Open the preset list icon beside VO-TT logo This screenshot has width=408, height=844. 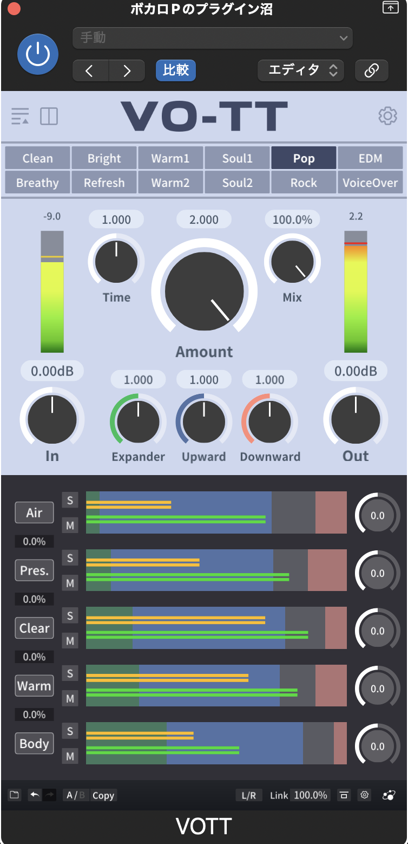(20, 116)
